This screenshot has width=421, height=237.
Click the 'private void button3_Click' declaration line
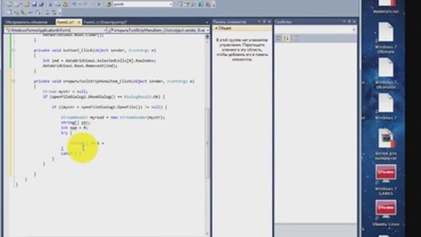[x=95, y=50]
